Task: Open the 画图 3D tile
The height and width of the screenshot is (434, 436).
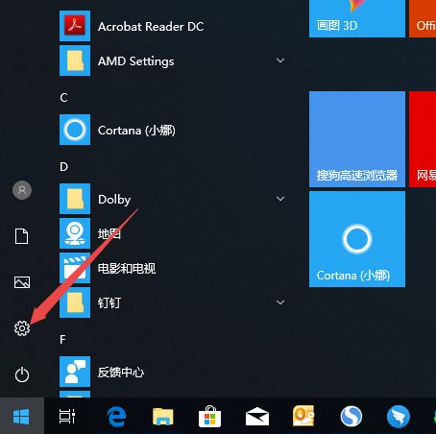Action: pos(357,18)
